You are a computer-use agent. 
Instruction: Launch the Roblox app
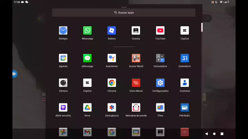tap(112, 31)
